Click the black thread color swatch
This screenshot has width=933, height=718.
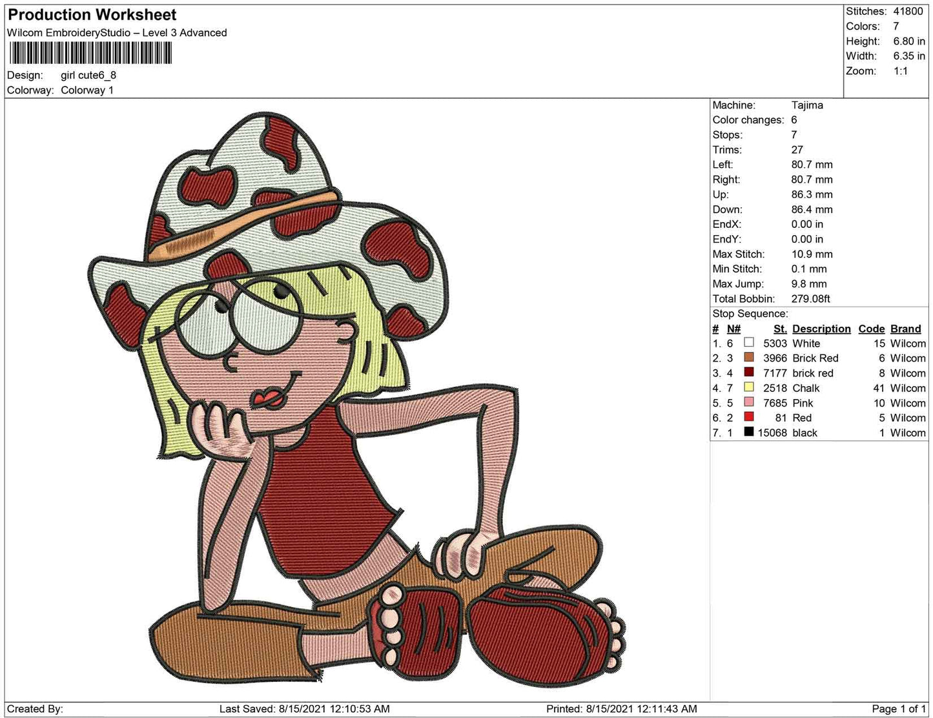pyautogui.click(x=749, y=432)
